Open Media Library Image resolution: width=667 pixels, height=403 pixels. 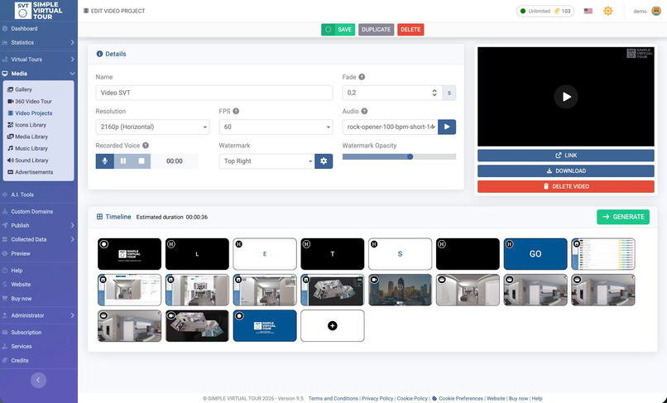31,137
